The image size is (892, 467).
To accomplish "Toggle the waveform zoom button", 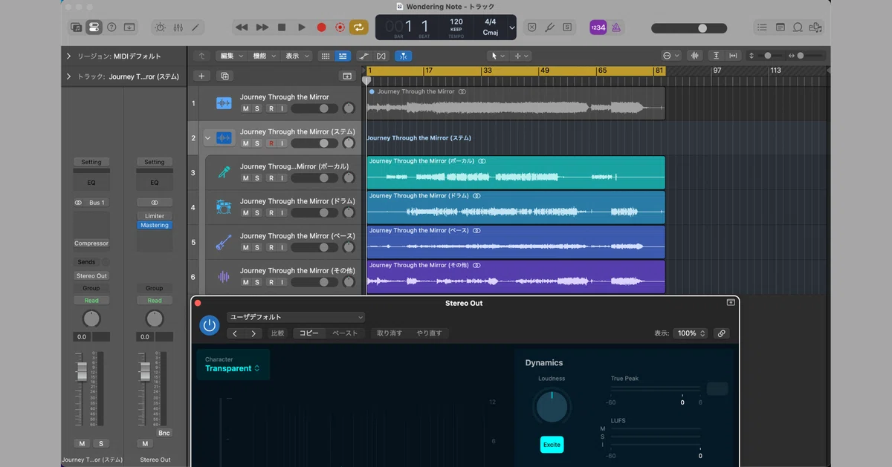I will pyautogui.click(x=695, y=56).
